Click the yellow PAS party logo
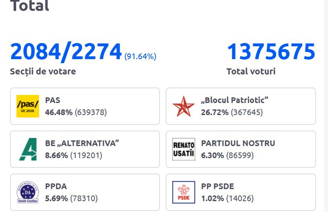 [x=28, y=106]
